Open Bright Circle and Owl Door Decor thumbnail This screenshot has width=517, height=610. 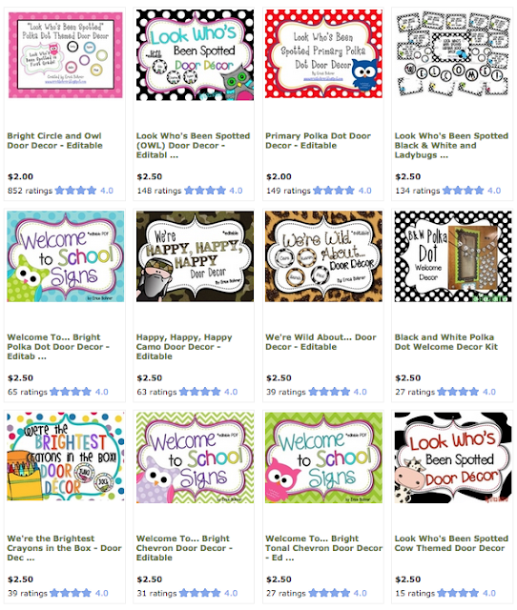tap(66, 55)
